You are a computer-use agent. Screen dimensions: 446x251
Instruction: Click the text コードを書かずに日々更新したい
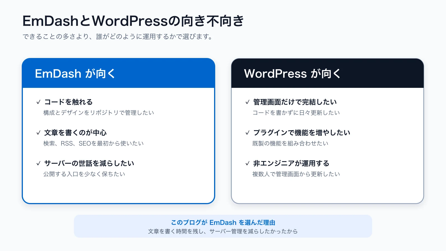296,113
